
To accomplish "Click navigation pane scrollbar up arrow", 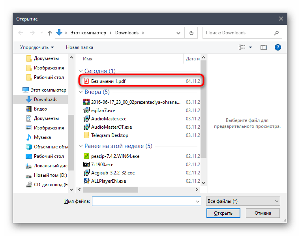I will [71, 57].
